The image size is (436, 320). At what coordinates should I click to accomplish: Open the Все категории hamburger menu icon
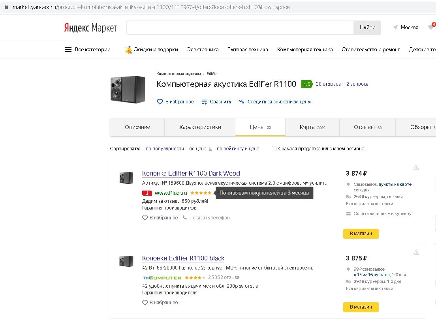(x=68, y=49)
